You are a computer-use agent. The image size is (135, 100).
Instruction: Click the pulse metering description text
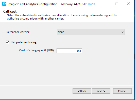point(62,17)
